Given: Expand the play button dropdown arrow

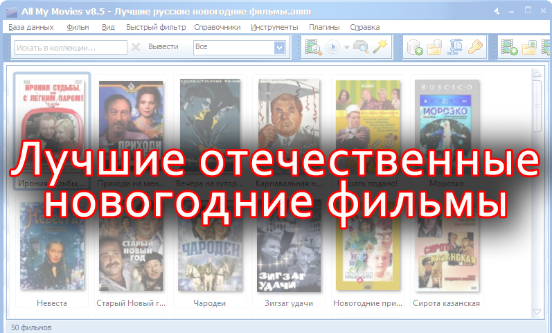Looking at the screenshot, I should pyautogui.click(x=346, y=47).
